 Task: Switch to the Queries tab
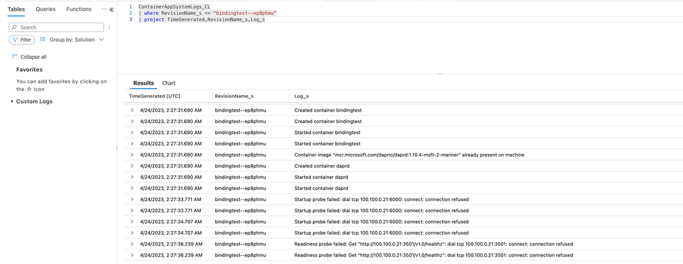click(x=46, y=9)
